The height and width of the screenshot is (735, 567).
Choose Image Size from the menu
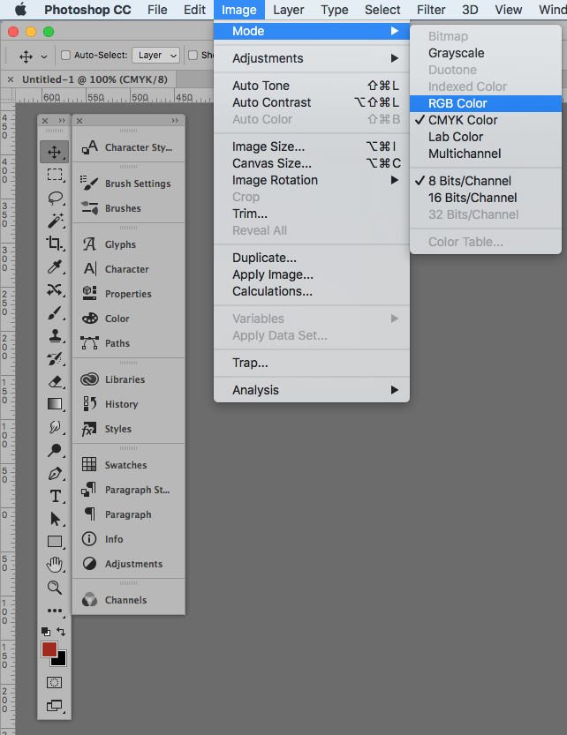coord(312,146)
